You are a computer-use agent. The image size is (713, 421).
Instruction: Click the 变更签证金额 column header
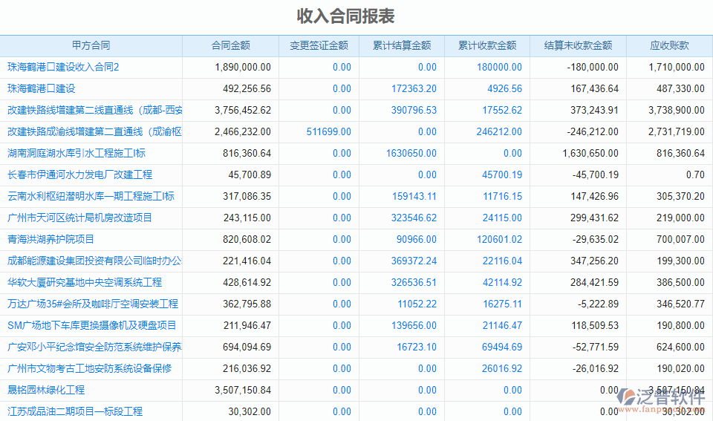tap(319, 45)
